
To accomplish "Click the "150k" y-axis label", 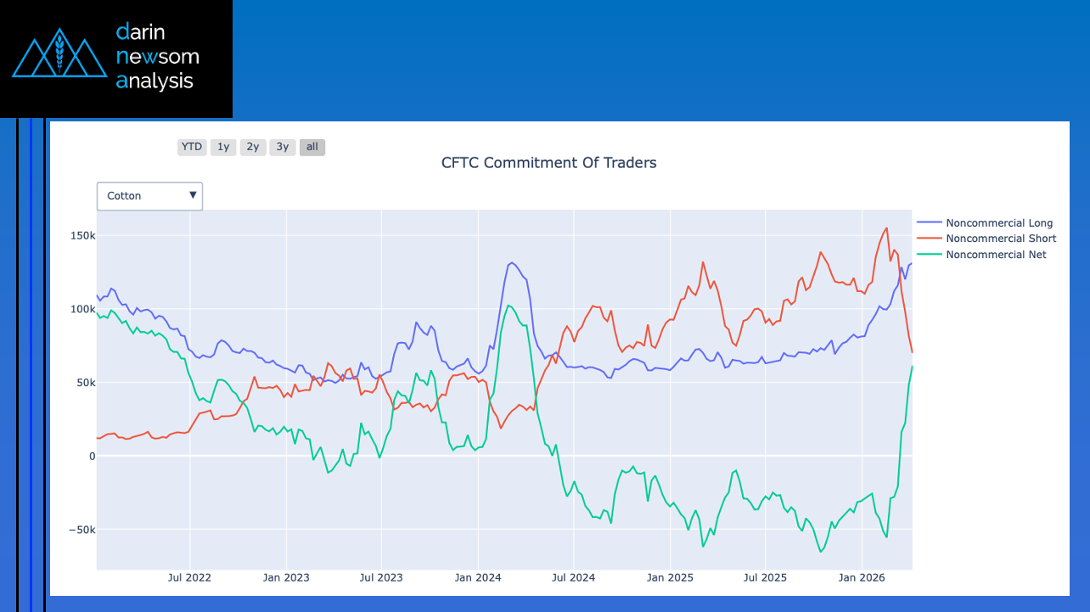I will click(82, 235).
